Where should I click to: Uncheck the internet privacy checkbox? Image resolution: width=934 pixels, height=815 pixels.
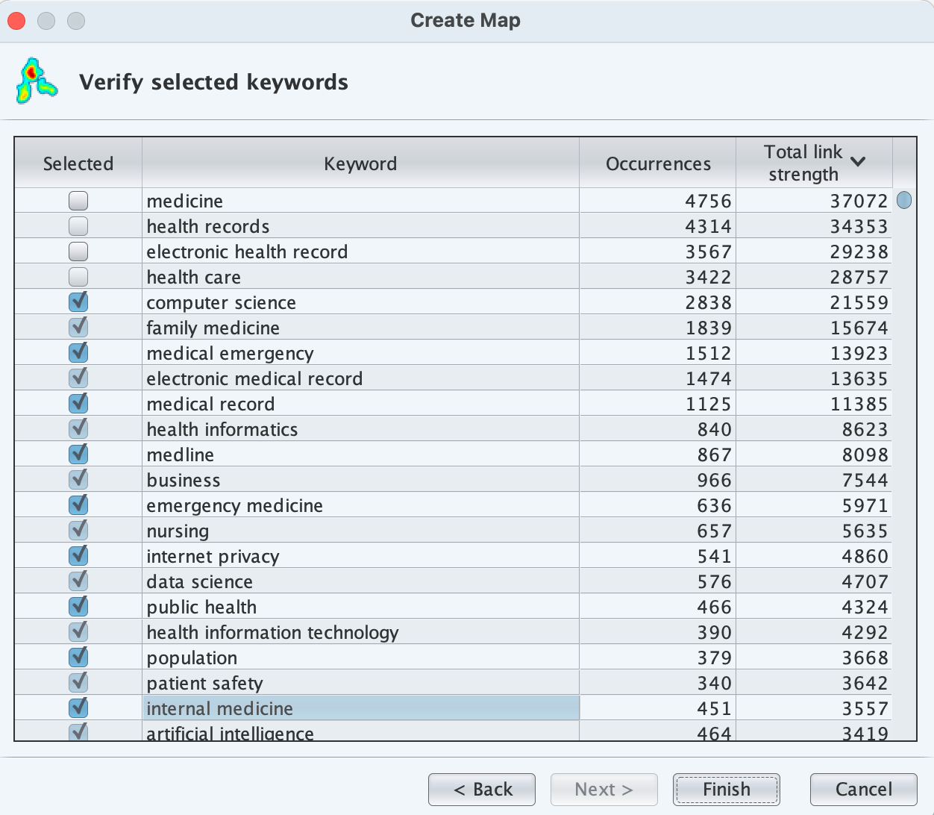point(78,556)
